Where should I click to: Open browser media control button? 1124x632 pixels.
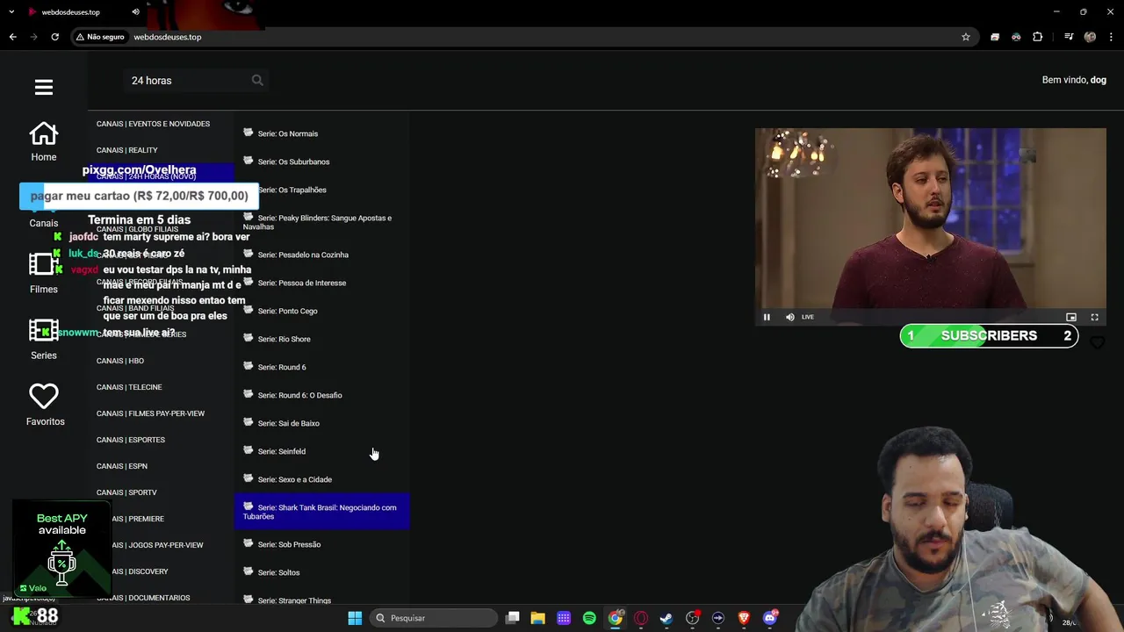(x=1069, y=37)
